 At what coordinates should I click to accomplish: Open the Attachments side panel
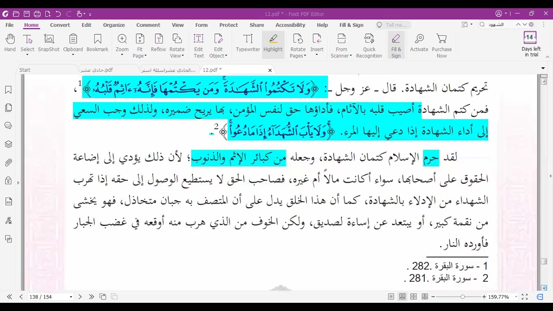[x=8, y=163]
